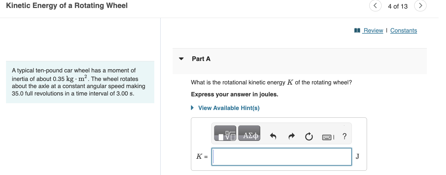
Task: Redo the undone equation edit
Action: point(291,136)
